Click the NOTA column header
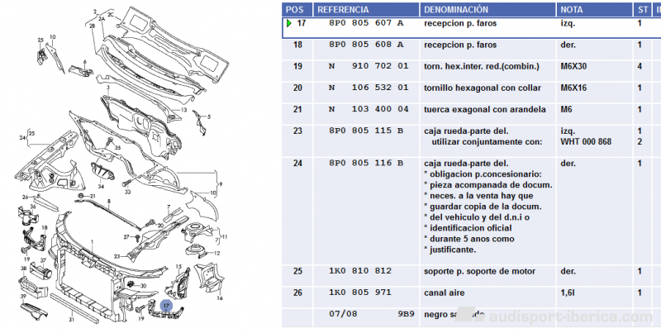The height and width of the screenshot is (333, 661). (x=594, y=9)
